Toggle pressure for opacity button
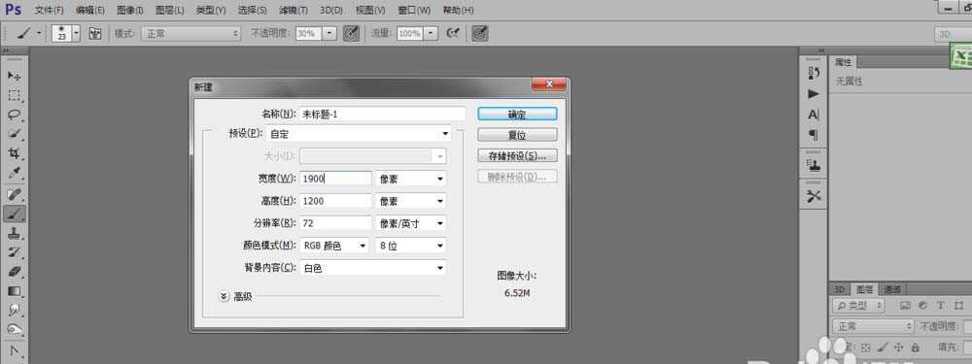 click(x=352, y=33)
